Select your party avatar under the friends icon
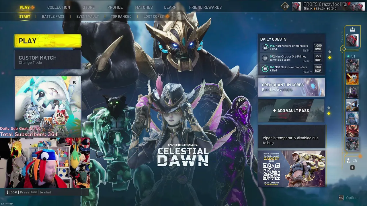367x206 pixels. (x=352, y=41)
